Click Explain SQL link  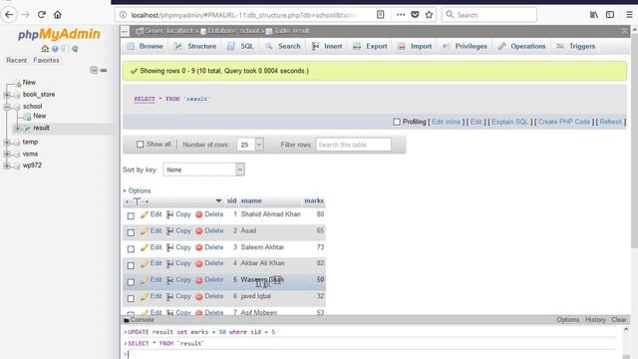(509, 122)
